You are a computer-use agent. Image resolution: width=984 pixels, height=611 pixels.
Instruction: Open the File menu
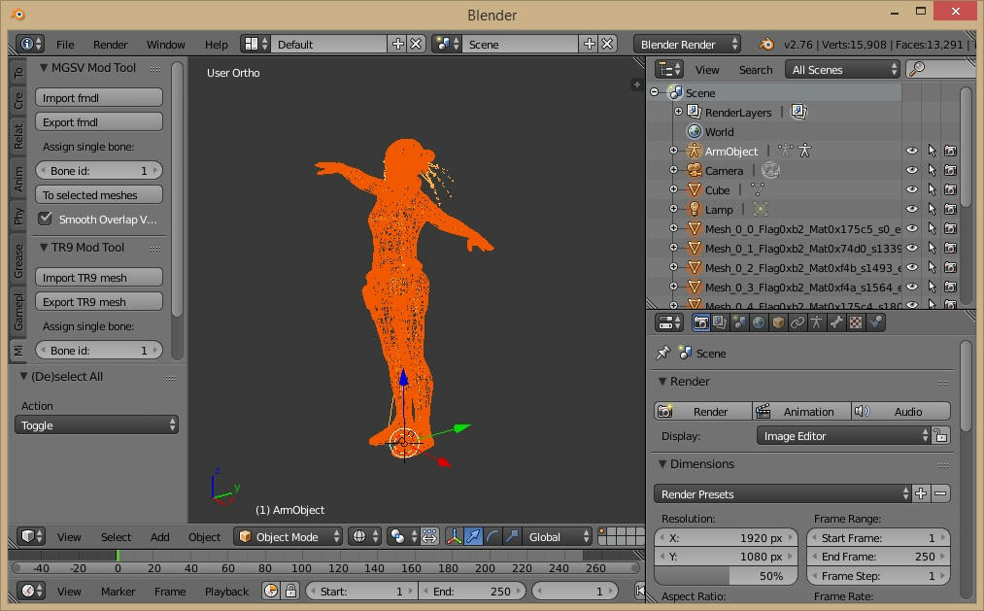pyautogui.click(x=65, y=44)
